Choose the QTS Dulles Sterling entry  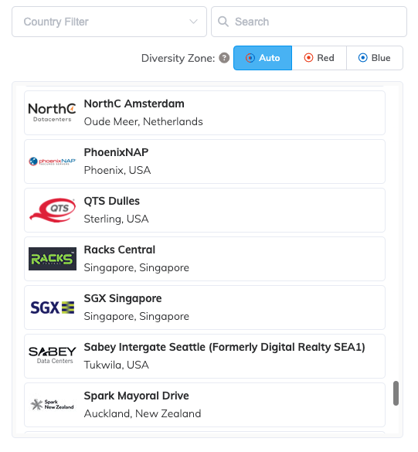[x=205, y=210]
